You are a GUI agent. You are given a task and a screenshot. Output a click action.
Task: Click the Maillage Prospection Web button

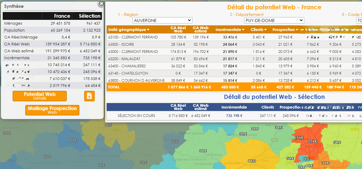tap(52, 110)
